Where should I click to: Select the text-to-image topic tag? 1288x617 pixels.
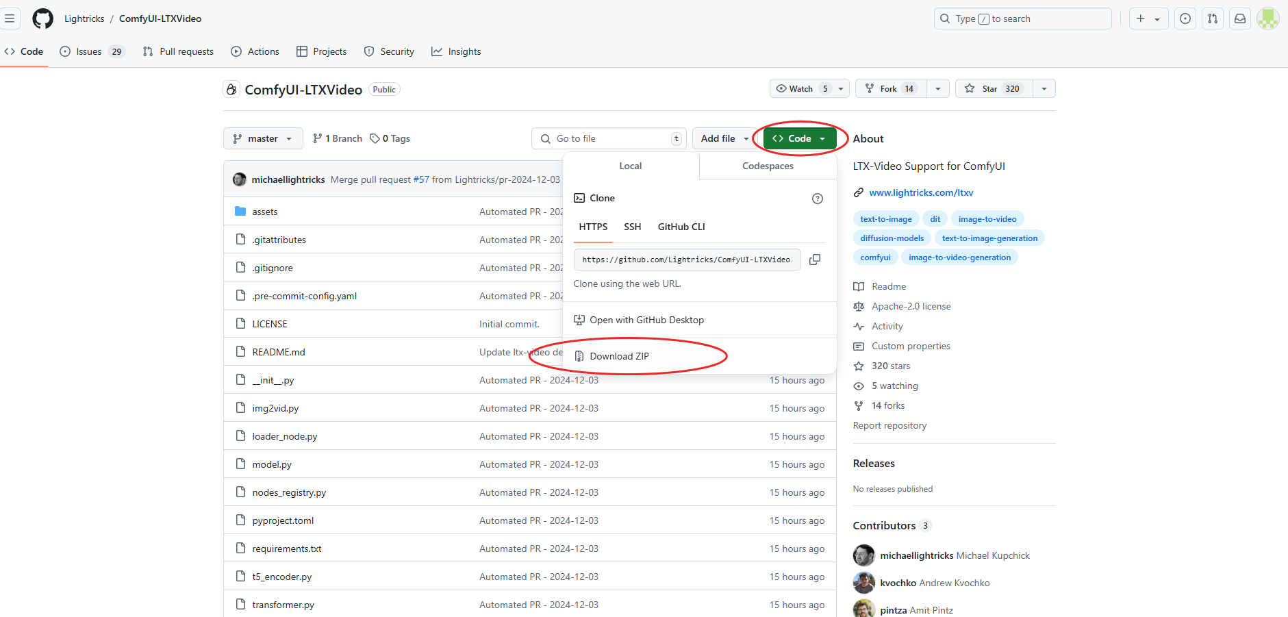tap(886, 219)
